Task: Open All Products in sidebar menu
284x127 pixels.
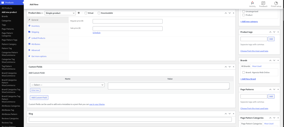Action: pyautogui.click(x=7, y=8)
